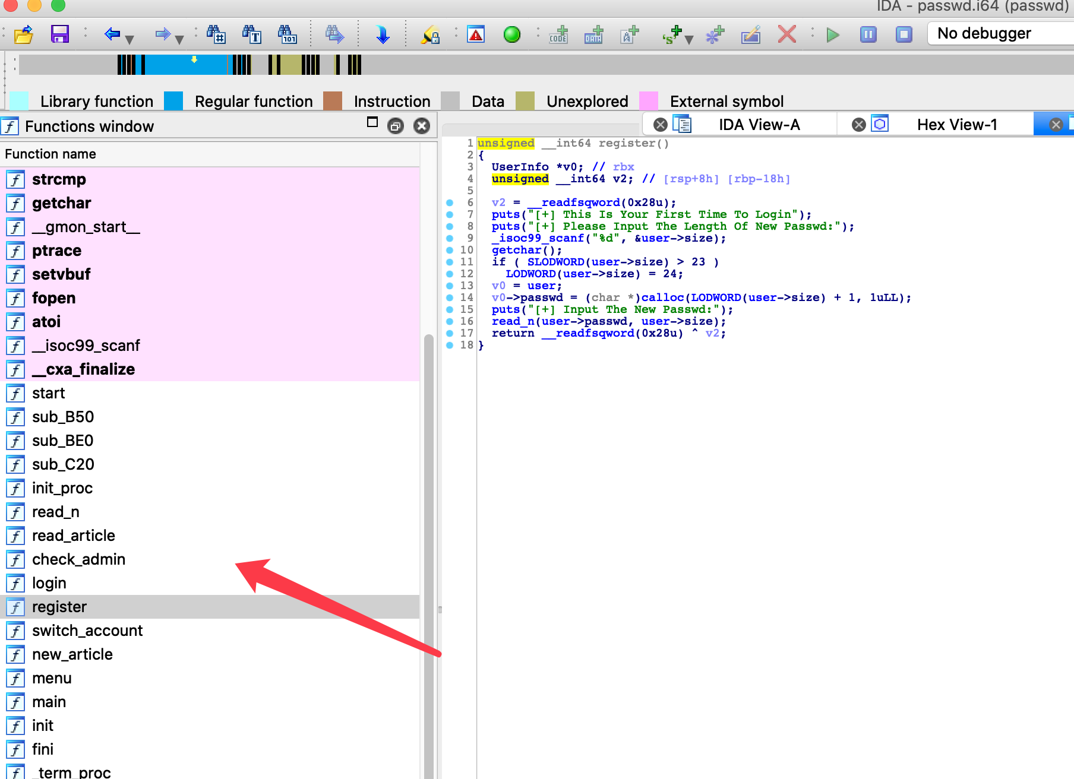Toggle floating state of Functions window
The height and width of the screenshot is (779, 1074).
396,126
